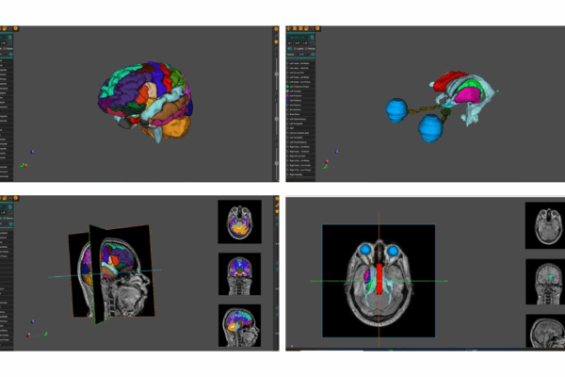Open the model selection dropdown in the top-right panel
The image size is (565, 377).
[298, 37]
